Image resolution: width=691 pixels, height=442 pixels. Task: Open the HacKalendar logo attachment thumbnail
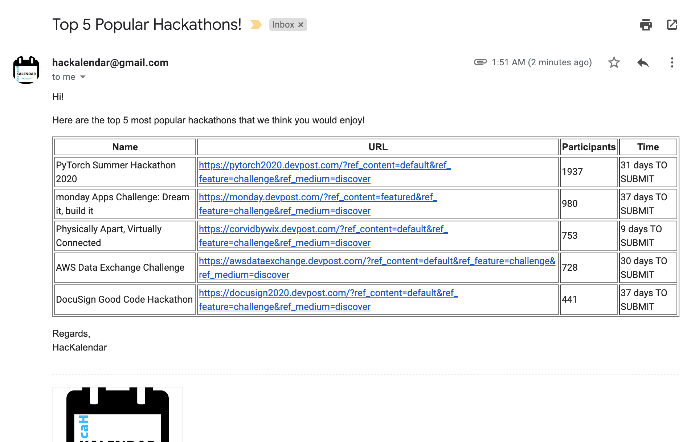click(118, 414)
